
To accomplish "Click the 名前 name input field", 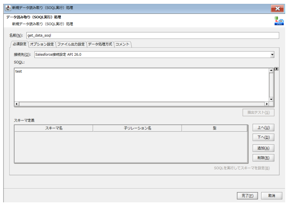I will tap(153, 35).
